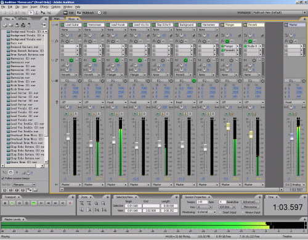Click the Stop button in Transport panel
The height and width of the screenshot is (240, 308).
pyautogui.click(x=5, y=203)
